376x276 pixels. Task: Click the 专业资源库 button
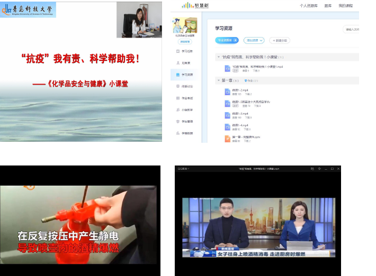click(x=227, y=40)
